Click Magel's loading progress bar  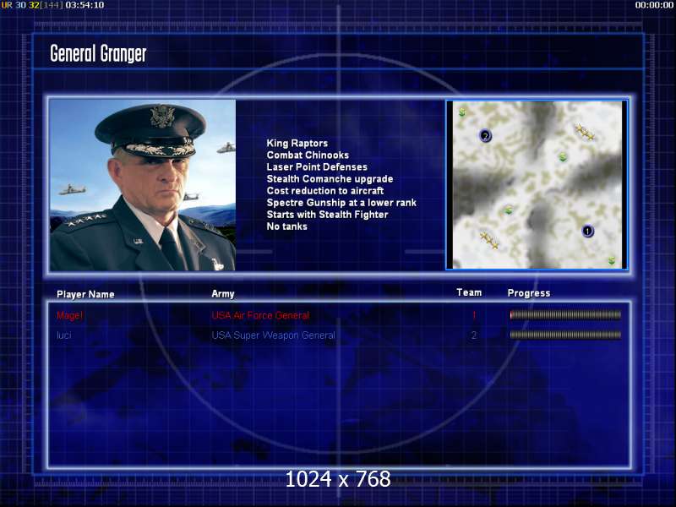click(x=565, y=315)
